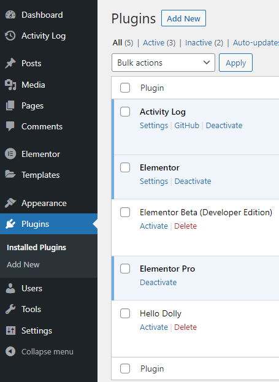
Task: Click the Elementor circle logo icon
Action: coord(10,154)
